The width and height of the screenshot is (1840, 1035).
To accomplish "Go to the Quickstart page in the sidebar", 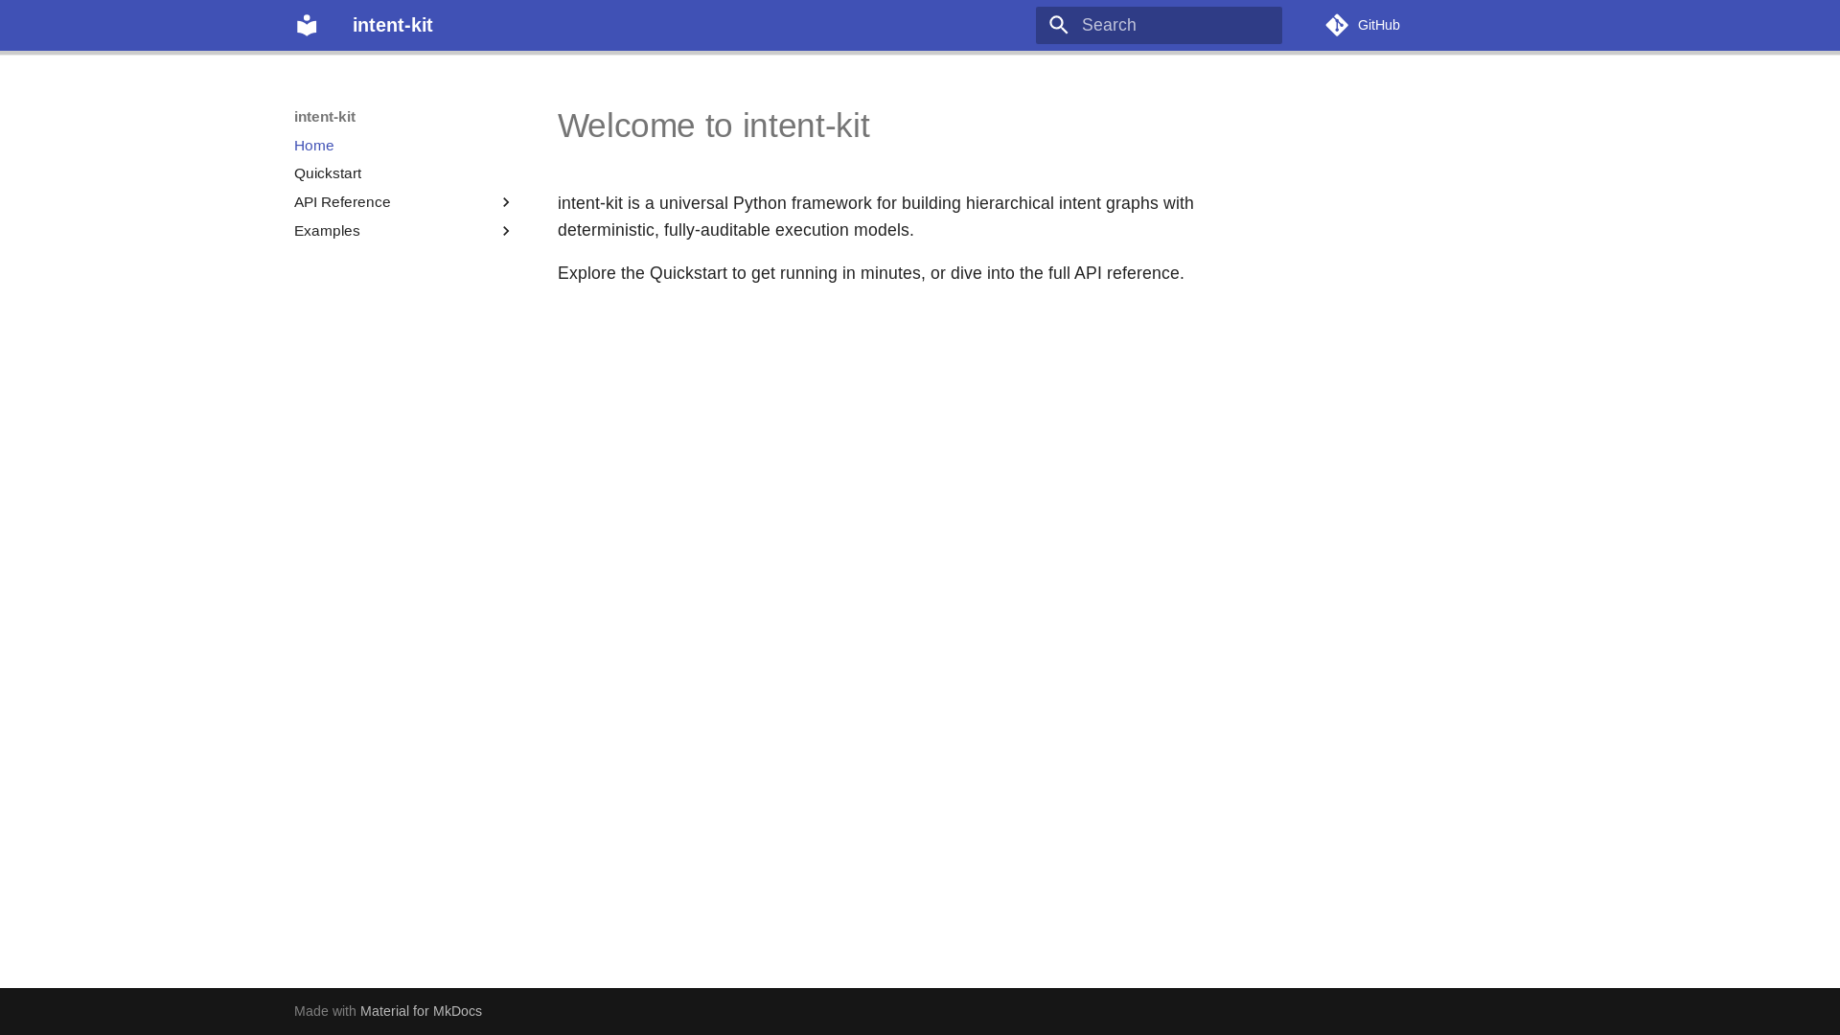I will 328,173.
